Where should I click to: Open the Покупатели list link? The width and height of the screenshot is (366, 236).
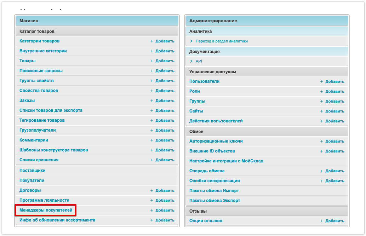32,180
